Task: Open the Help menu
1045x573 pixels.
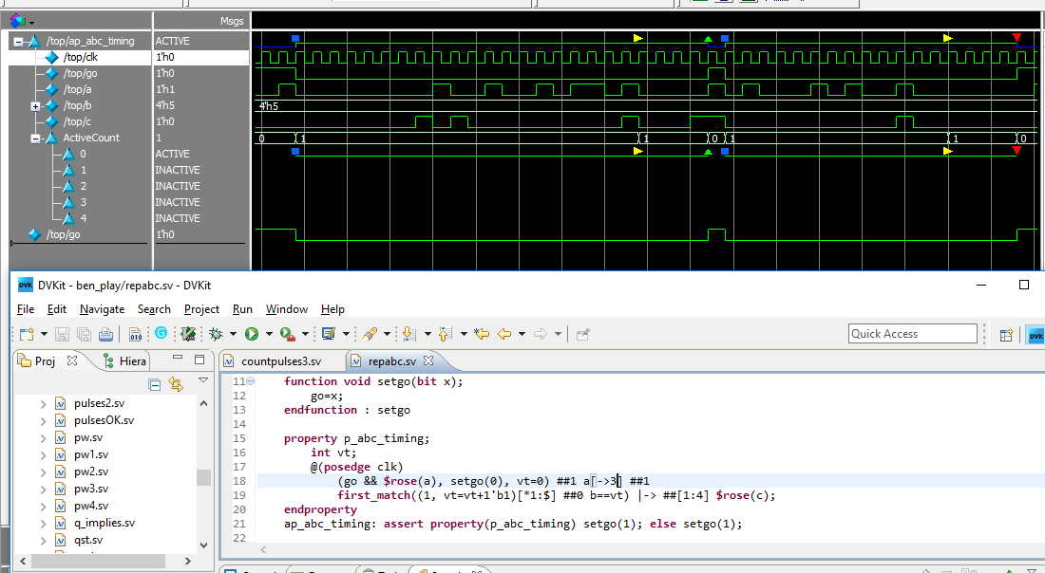Action: pyautogui.click(x=332, y=309)
